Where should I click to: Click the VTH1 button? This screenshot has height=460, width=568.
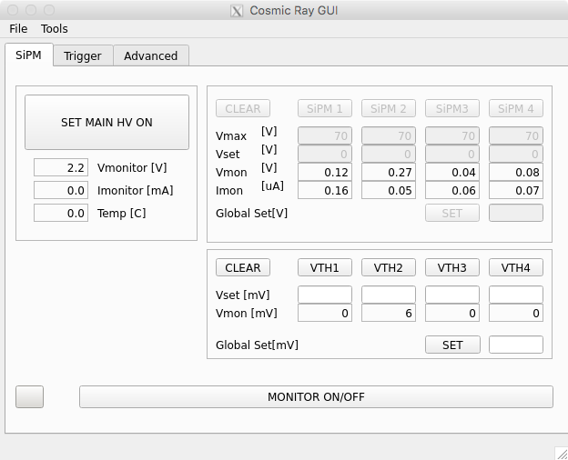[325, 267]
